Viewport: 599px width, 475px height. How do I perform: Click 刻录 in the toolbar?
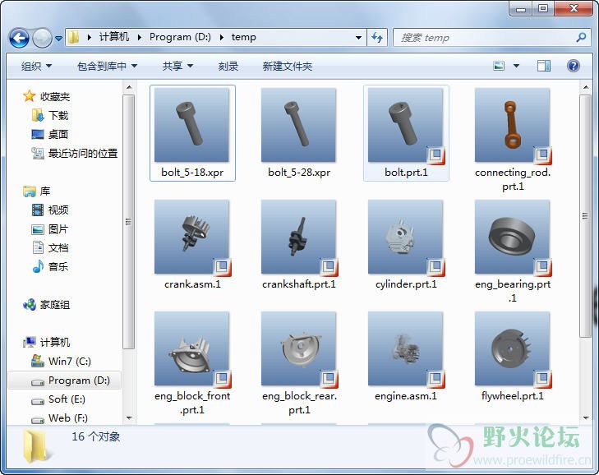[x=228, y=66]
